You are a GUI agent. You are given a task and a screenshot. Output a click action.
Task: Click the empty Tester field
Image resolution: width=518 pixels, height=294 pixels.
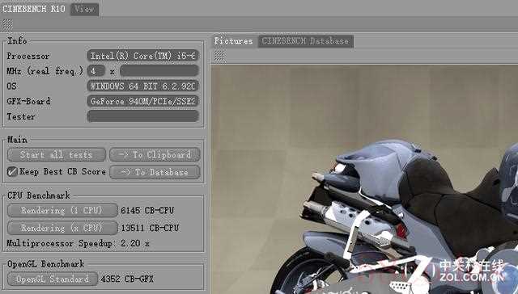[x=143, y=116]
